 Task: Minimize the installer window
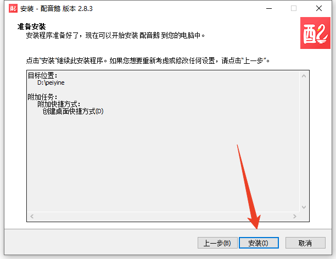[269, 9]
